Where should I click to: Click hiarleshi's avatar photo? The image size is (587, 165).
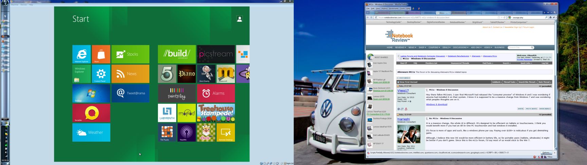(x=409, y=134)
